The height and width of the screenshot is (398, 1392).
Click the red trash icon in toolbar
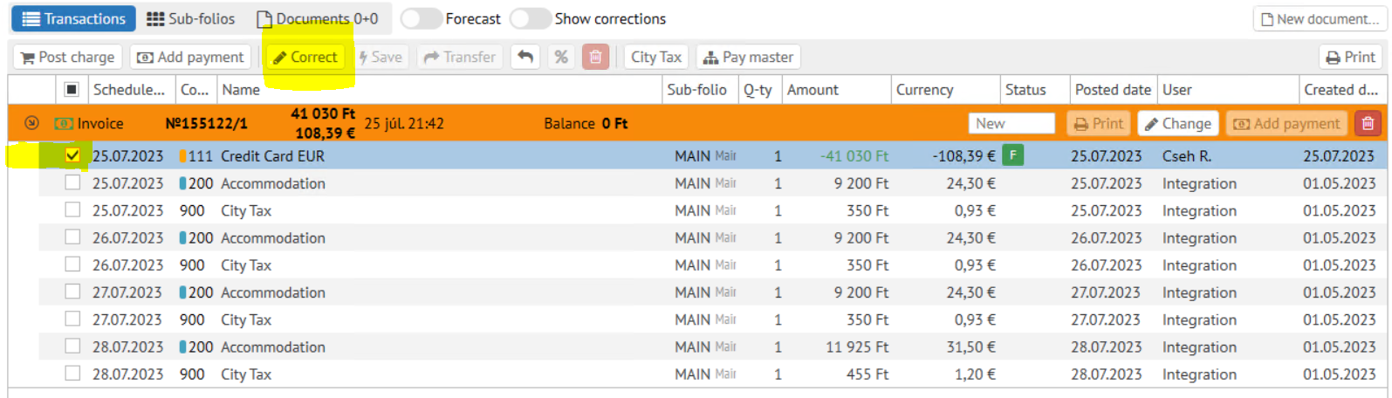pyautogui.click(x=595, y=57)
